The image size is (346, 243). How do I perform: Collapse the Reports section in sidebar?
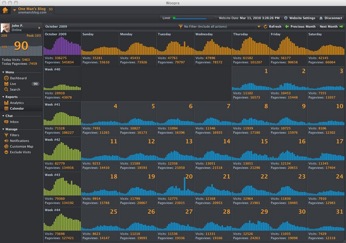3,97
